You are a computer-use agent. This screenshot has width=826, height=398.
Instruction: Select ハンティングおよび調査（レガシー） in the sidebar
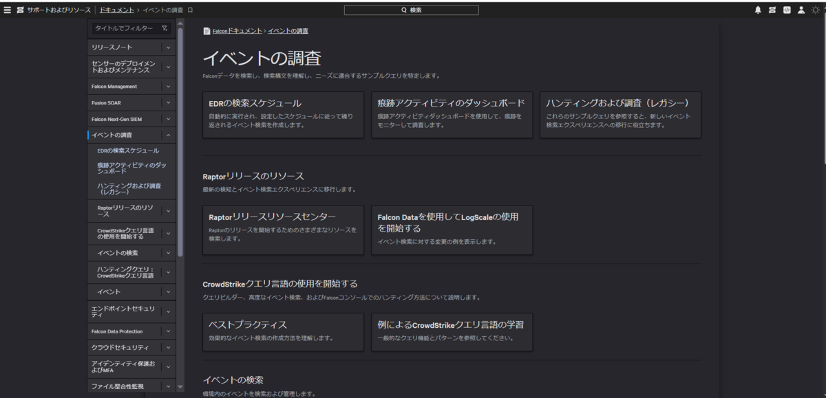[129, 189]
